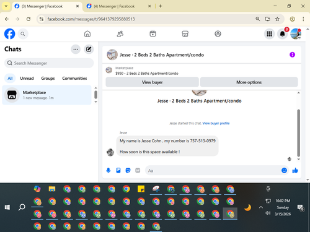Bookmark this page with the star
The image size is (310, 232).
277,19
